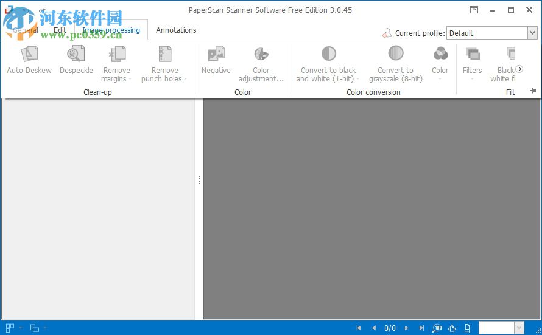Click the ribbon display options button
The image size is (542, 335).
(x=474, y=10)
